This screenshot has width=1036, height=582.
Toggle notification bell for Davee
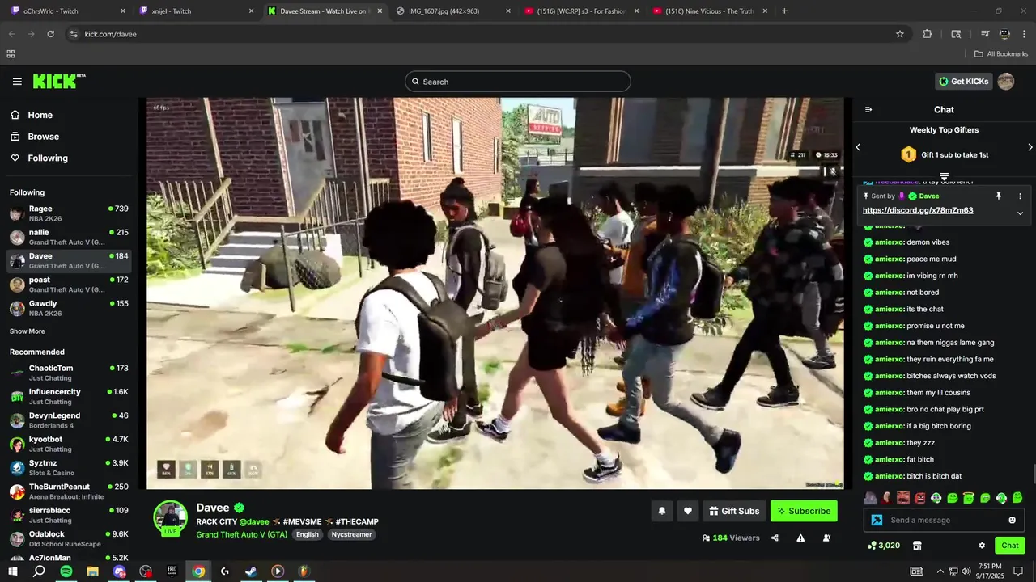tap(662, 511)
